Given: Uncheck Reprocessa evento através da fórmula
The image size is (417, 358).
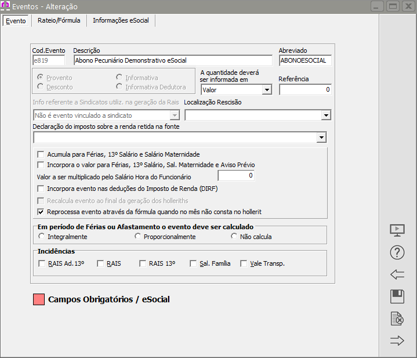Looking at the screenshot, I should coord(41,212).
